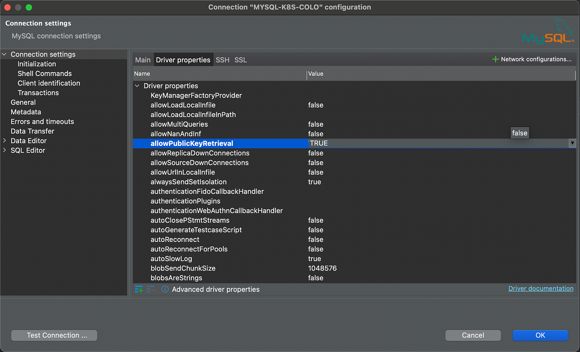Image resolution: width=580 pixels, height=352 pixels.
Task: Select the SSL tab
Action: (240, 60)
